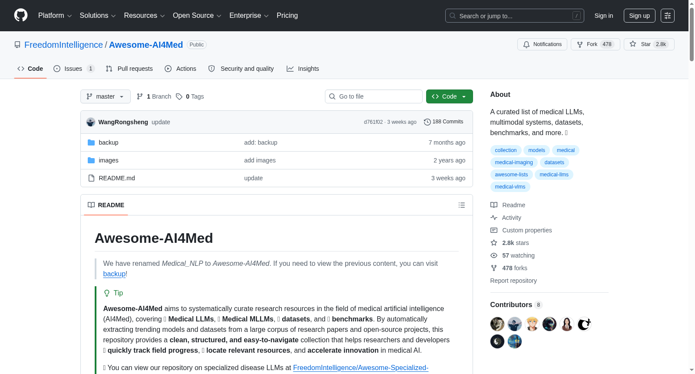The width and height of the screenshot is (695, 374).
Task: Open the Awesome-AI4Med repository link
Action: 146,45
